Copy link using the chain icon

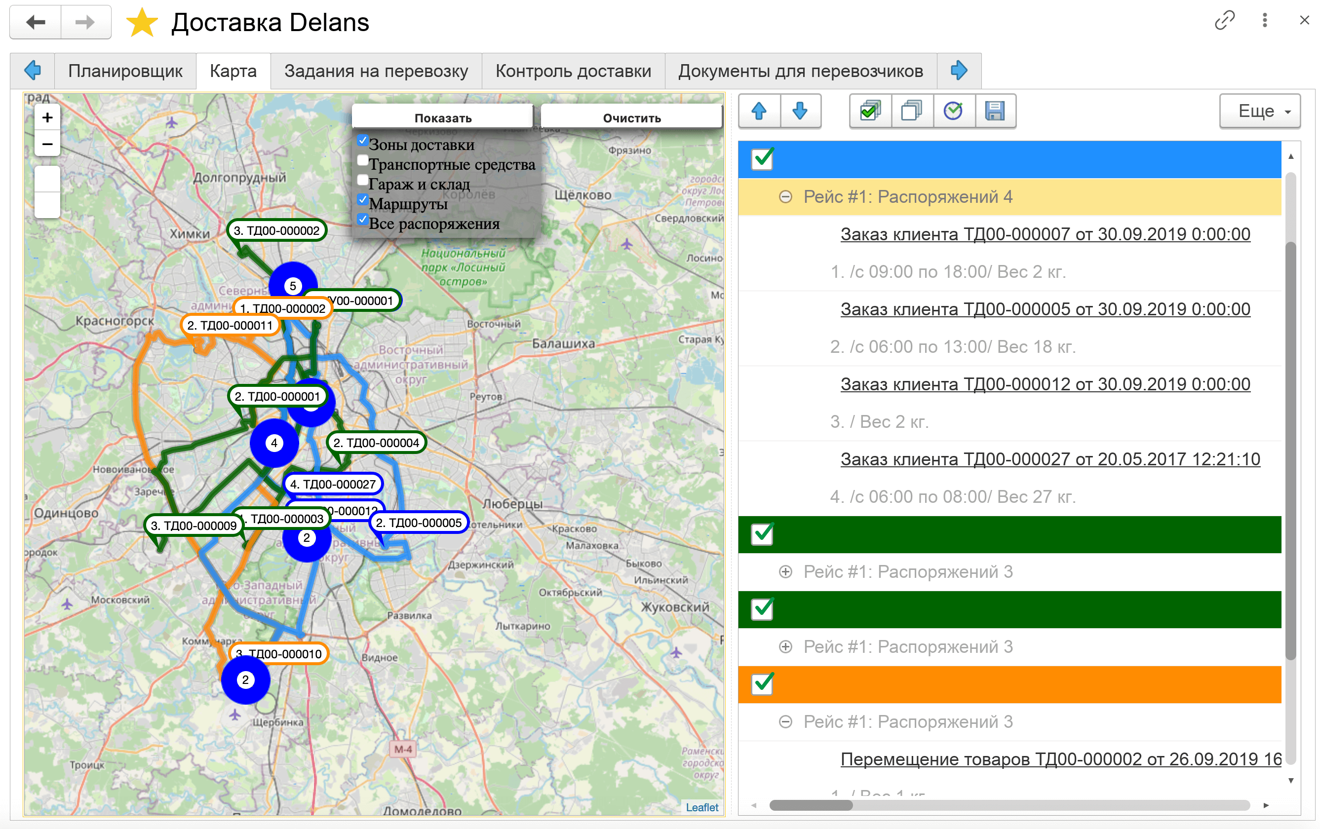tap(1224, 21)
